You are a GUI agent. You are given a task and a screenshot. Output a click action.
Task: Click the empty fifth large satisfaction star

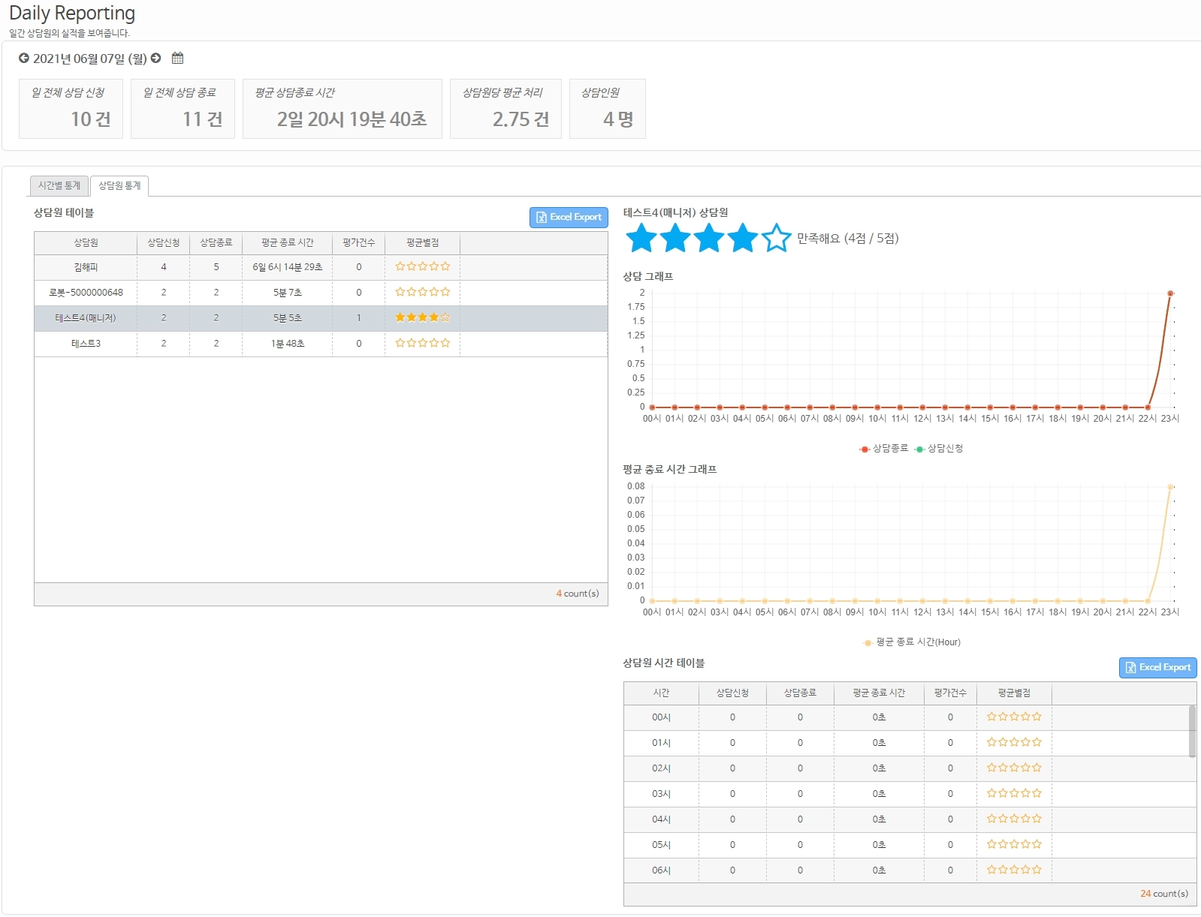click(x=777, y=238)
